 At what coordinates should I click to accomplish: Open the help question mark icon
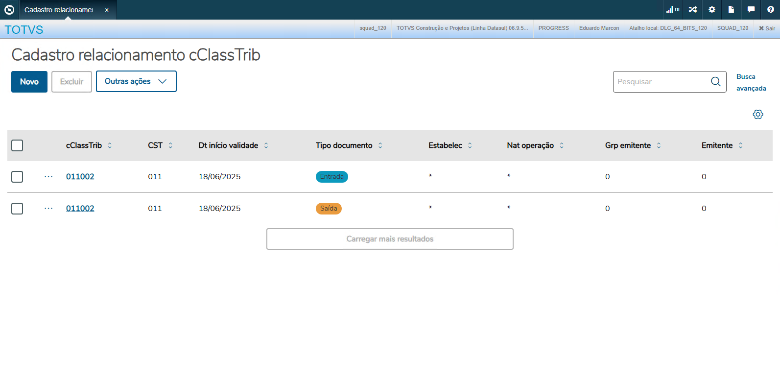(770, 9)
